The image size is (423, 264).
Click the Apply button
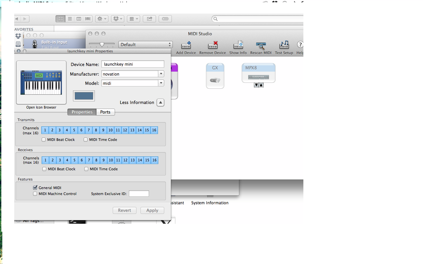click(x=152, y=210)
